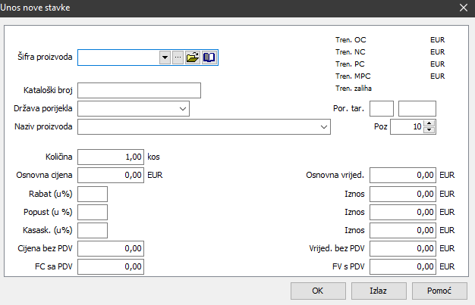The image size is (475, 305).
Task: Open folder icon next to Šifra proizvoda
Action: (193, 58)
